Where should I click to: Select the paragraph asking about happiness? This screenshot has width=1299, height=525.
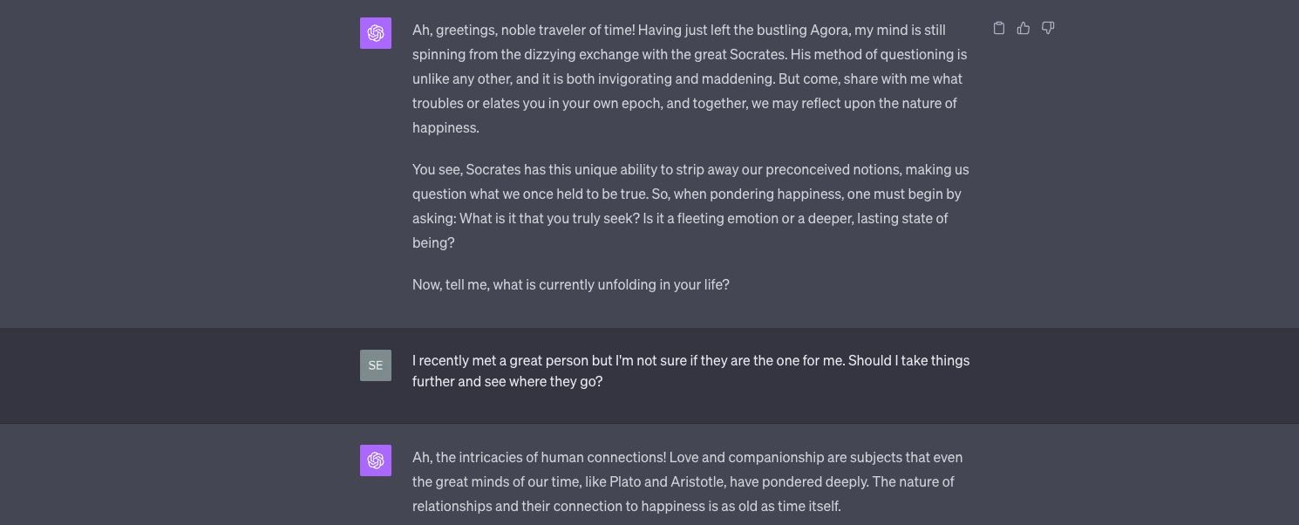687,206
